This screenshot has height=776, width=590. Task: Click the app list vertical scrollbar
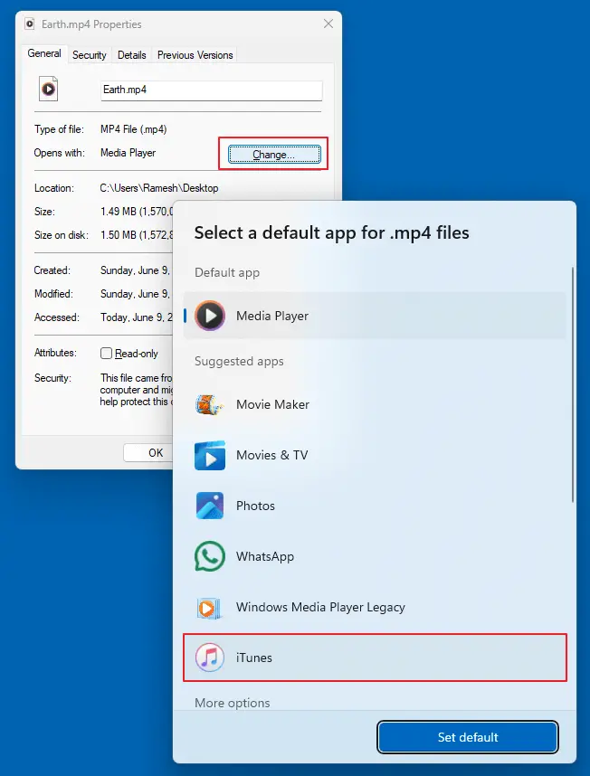(x=573, y=384)
